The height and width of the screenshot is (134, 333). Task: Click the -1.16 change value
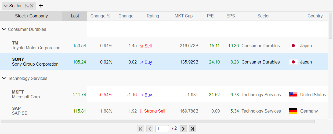(x=132, y=95)
